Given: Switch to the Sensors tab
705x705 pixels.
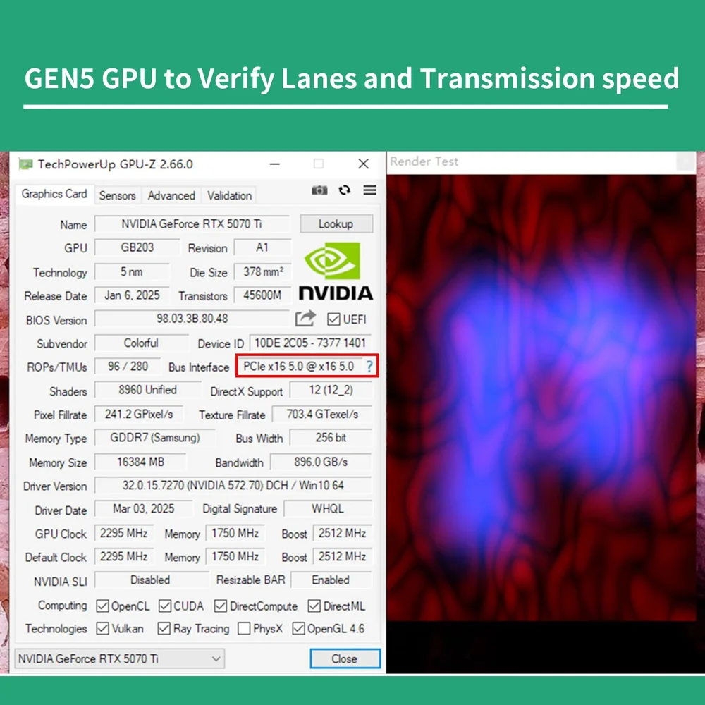Looking at the screenshot, I should pyautogui.click(x=117, y=195).
